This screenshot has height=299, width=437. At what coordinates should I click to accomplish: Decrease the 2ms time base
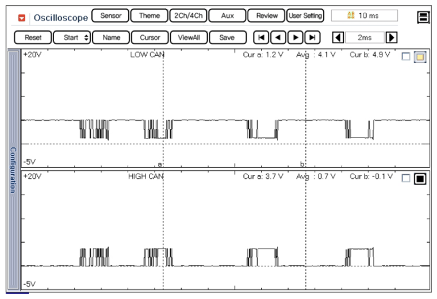339,37
